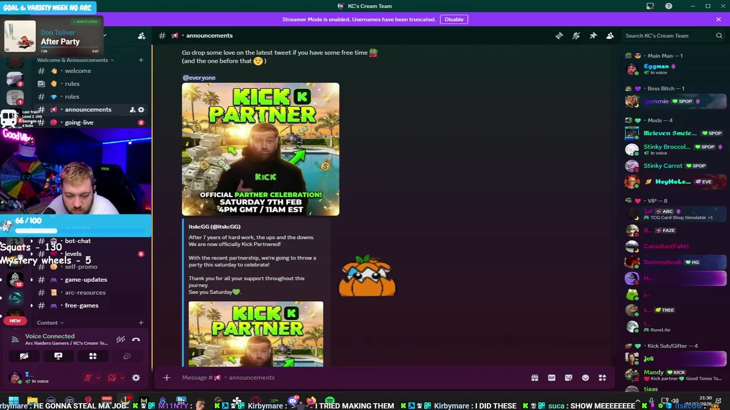Open the welcome channel
Image resolution: width=730 pixels, height=410 pixels.
[91, 71]
